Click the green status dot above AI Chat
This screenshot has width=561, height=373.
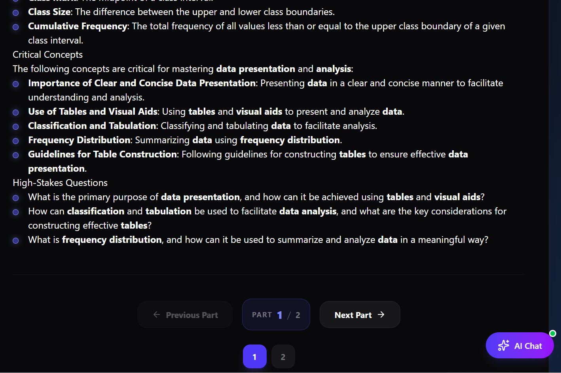(553, 333)
